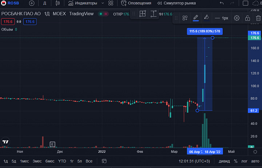Grab the drawing properties toolbar drag handle

pos(176,18)
